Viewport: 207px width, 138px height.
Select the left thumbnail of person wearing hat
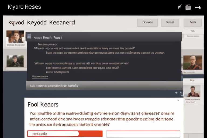click(x=15, y=61)
